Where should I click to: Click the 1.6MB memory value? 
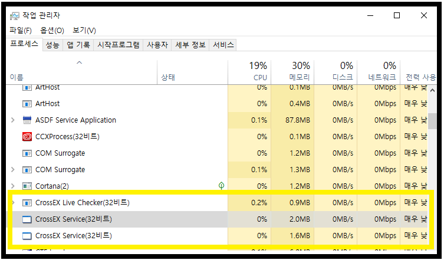coord(300,236)
